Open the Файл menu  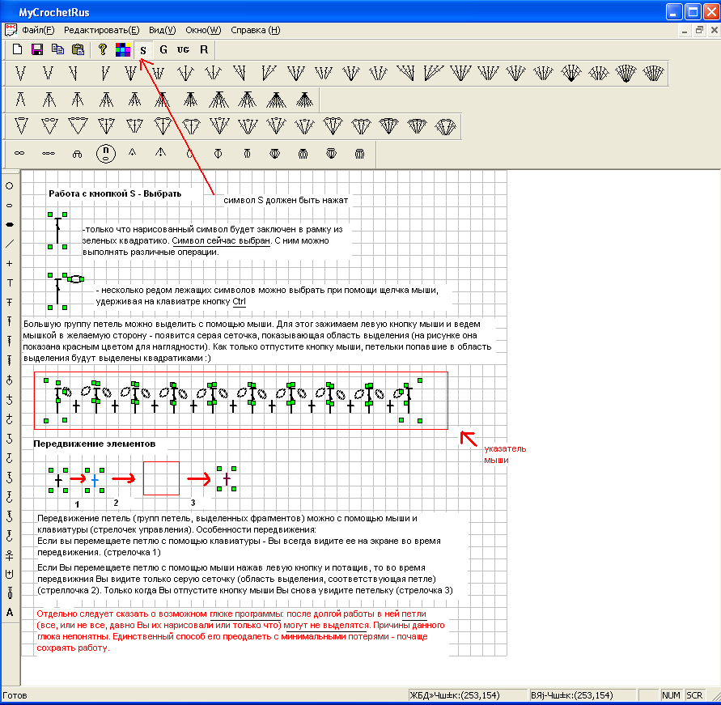[38, 30]
